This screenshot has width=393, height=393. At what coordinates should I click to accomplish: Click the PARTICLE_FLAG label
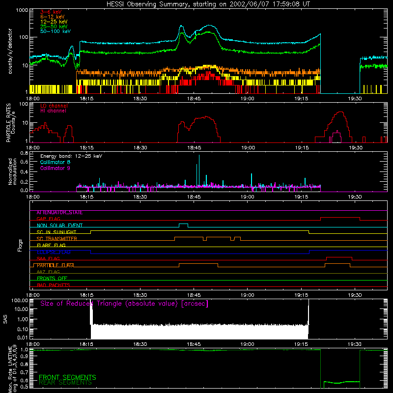55,265
